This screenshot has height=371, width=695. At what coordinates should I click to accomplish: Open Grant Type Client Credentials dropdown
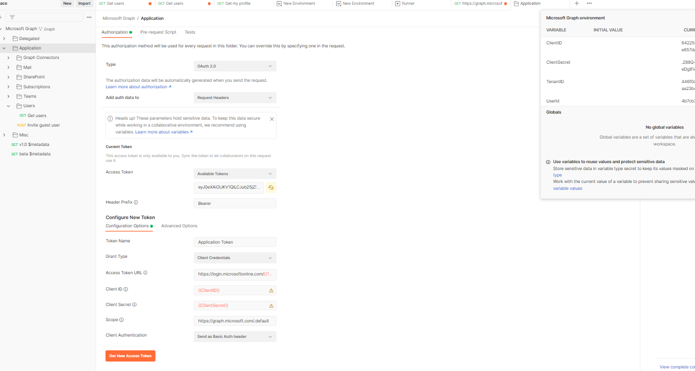pos(235,258)
